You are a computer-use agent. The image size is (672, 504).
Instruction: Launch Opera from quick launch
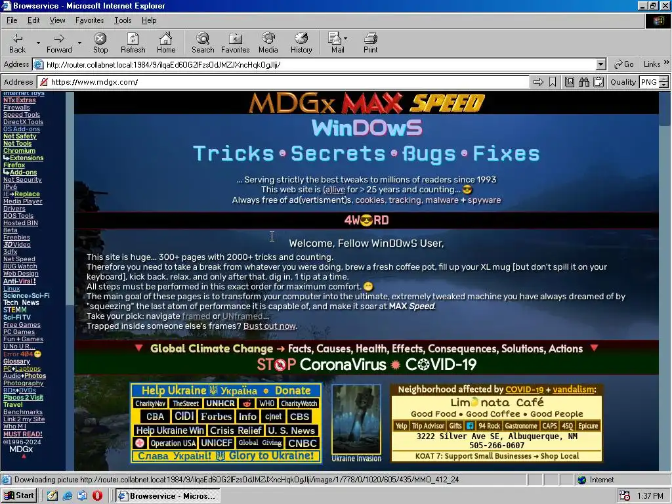(x=97, y=496)
